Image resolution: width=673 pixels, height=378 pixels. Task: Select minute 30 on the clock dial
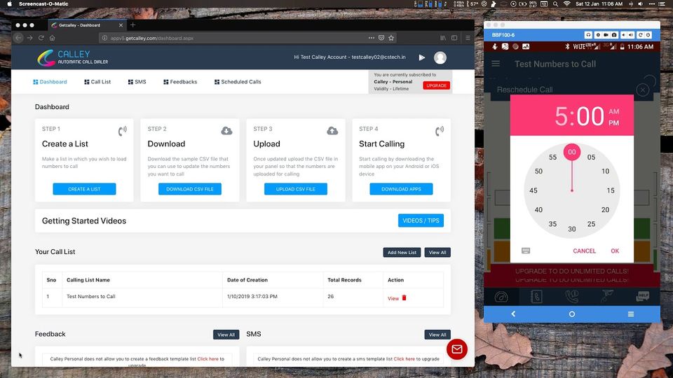pyautogui.click(x=572, y=229)
